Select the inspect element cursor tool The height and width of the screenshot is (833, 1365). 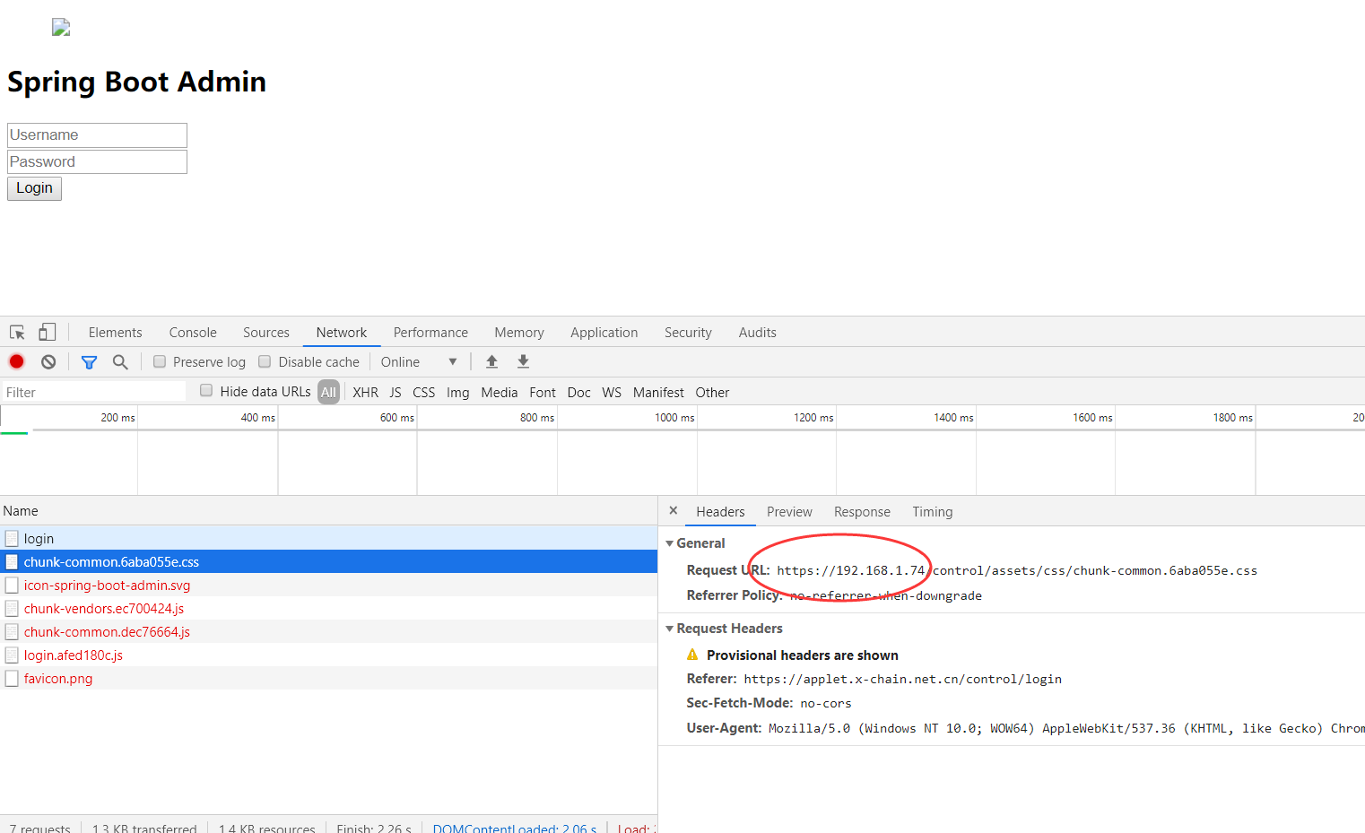(16, 332)
